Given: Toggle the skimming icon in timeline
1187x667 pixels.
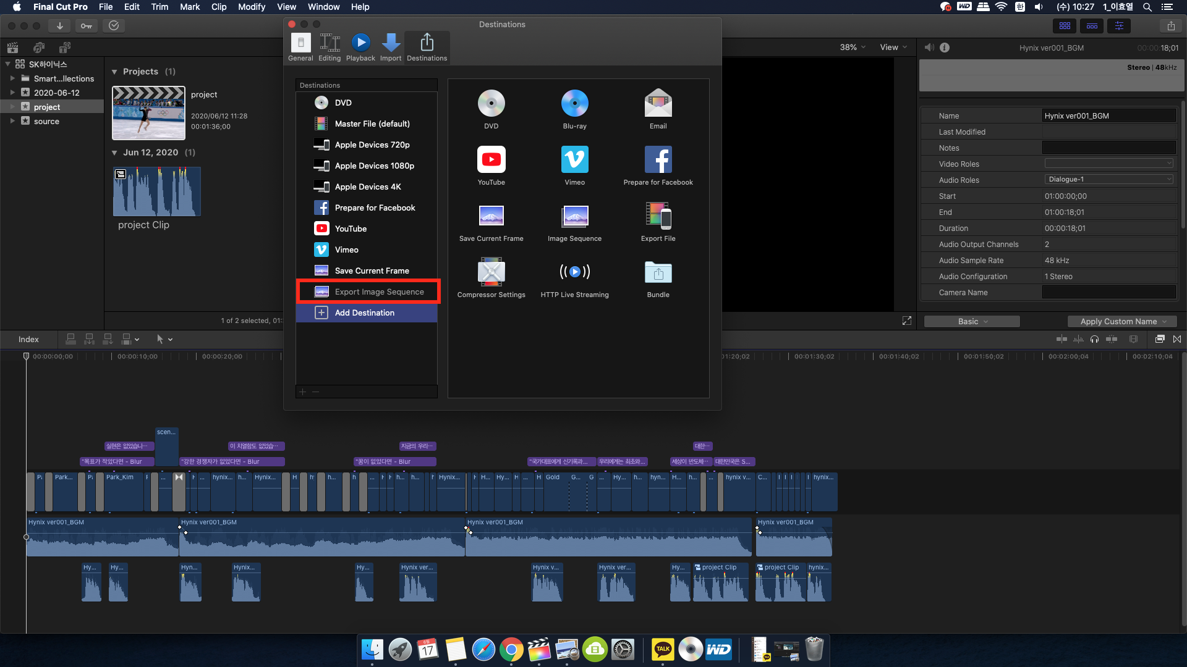Looking at the screenshot, I should tap(1061, 339).
